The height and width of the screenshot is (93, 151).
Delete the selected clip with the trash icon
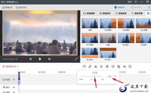[x=107, y=67]
